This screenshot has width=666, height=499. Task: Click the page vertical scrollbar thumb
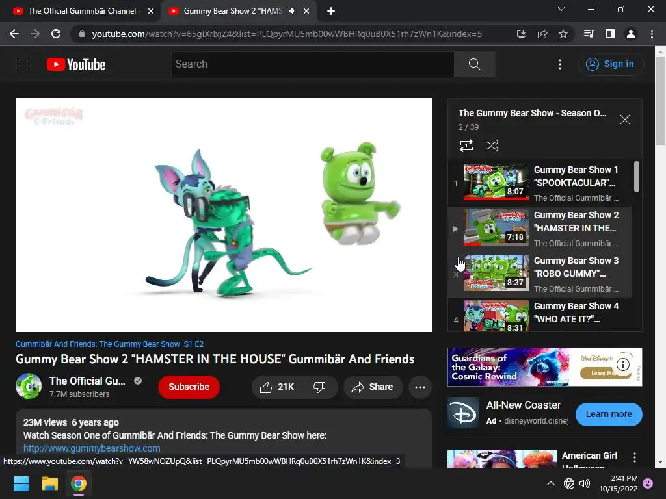pyautogui.click(x=660, y=101)
